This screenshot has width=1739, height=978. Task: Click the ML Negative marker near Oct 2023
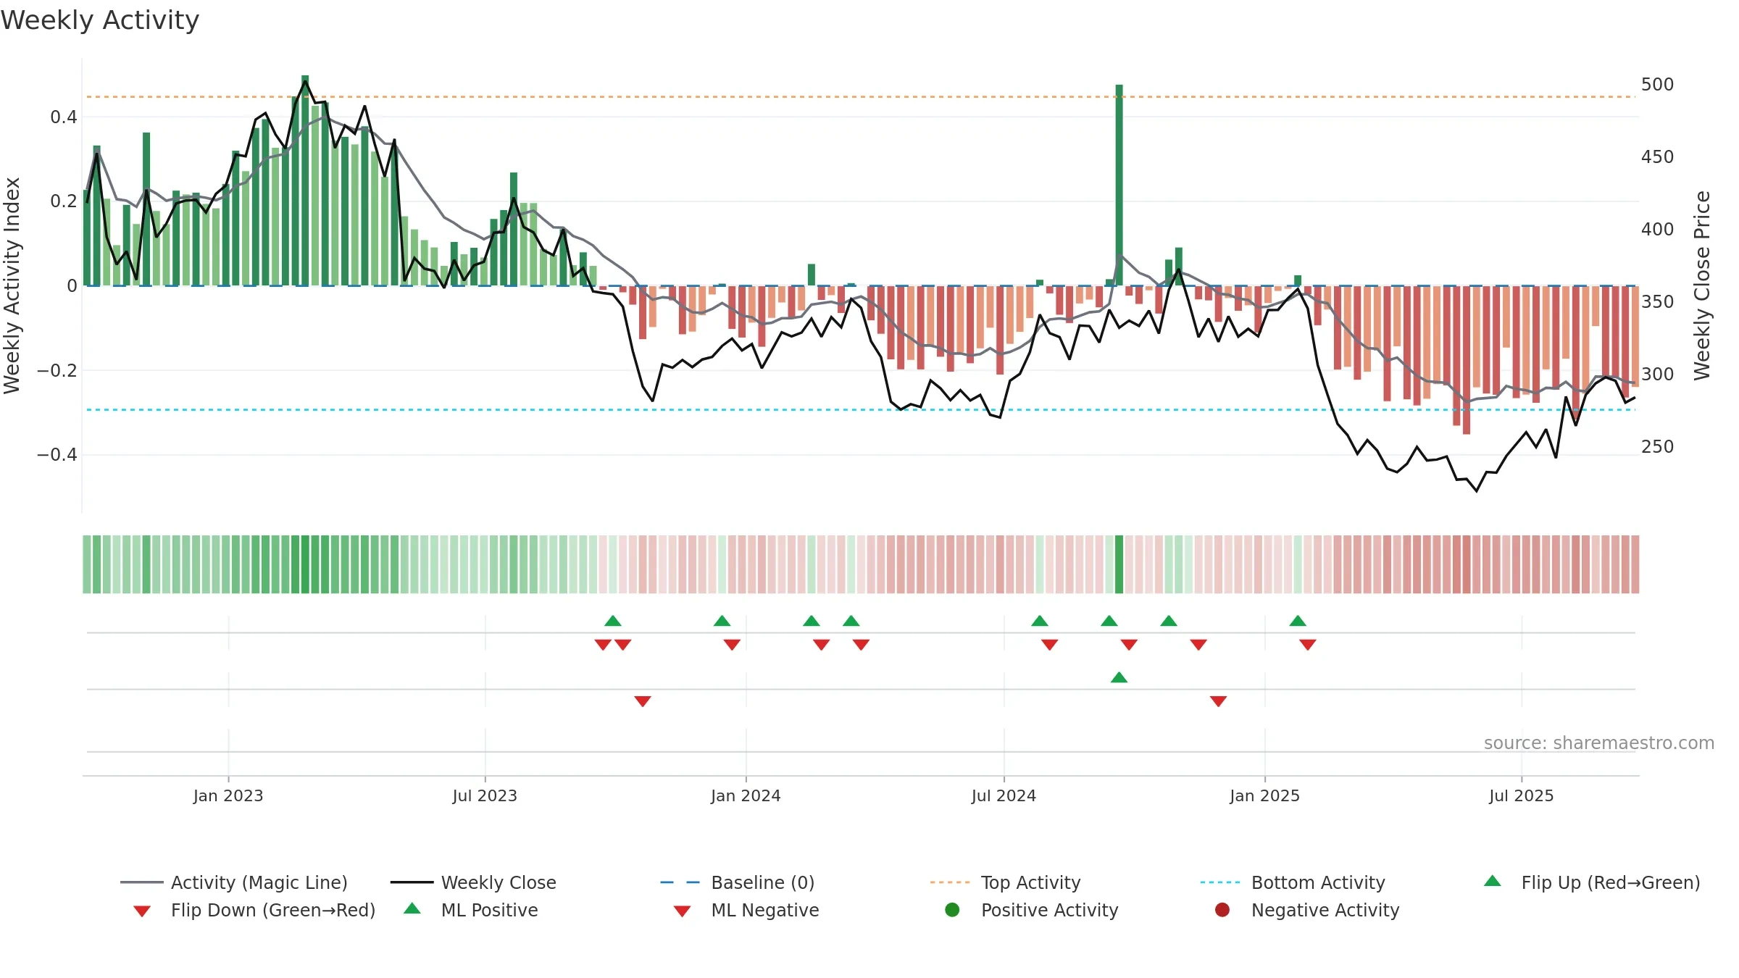(643, 701)
